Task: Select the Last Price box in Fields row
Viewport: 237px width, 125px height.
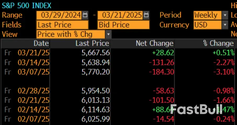Action: pyautogui.click(x=62, y=25)
